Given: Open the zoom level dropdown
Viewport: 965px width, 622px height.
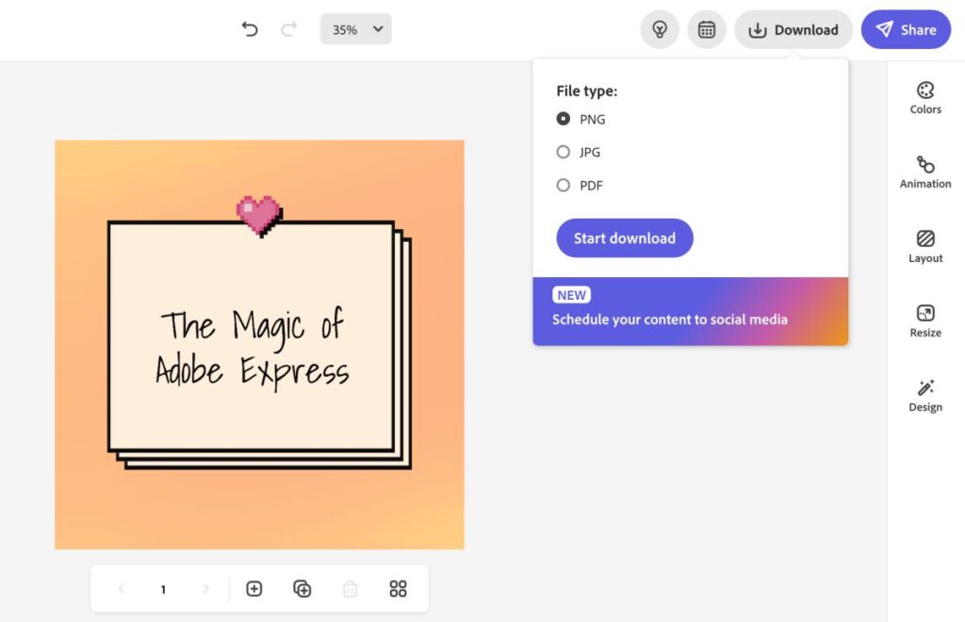Looking at the screenshot, I should click(x=355, y=29).
